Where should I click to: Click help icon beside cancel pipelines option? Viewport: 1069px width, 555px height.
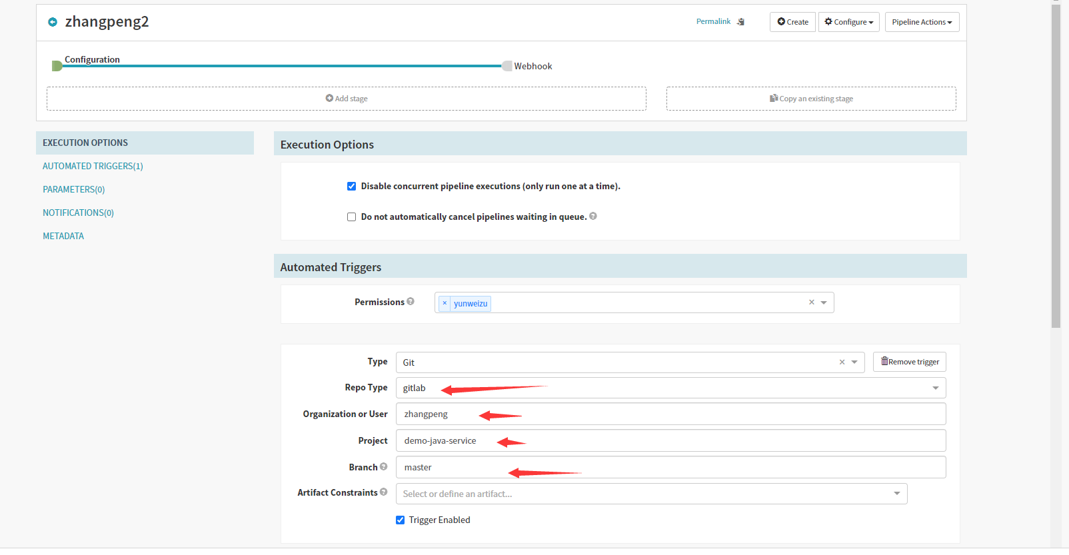coord(593,216)
